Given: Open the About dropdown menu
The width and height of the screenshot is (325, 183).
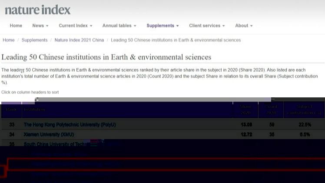Looking at the screenshot, I should tap(244, 26).
